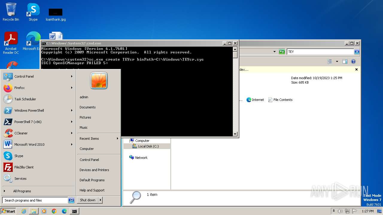Open PowerShell 7 (x86) entry
This screenshot has width=383, height=215.
[x=38, y=122]
